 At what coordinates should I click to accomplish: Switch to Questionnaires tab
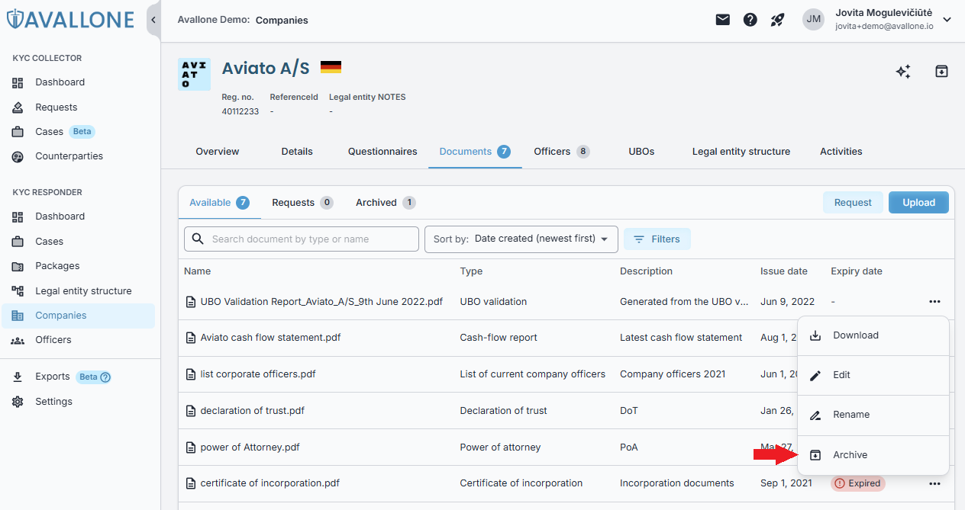(x=382, y=152)
